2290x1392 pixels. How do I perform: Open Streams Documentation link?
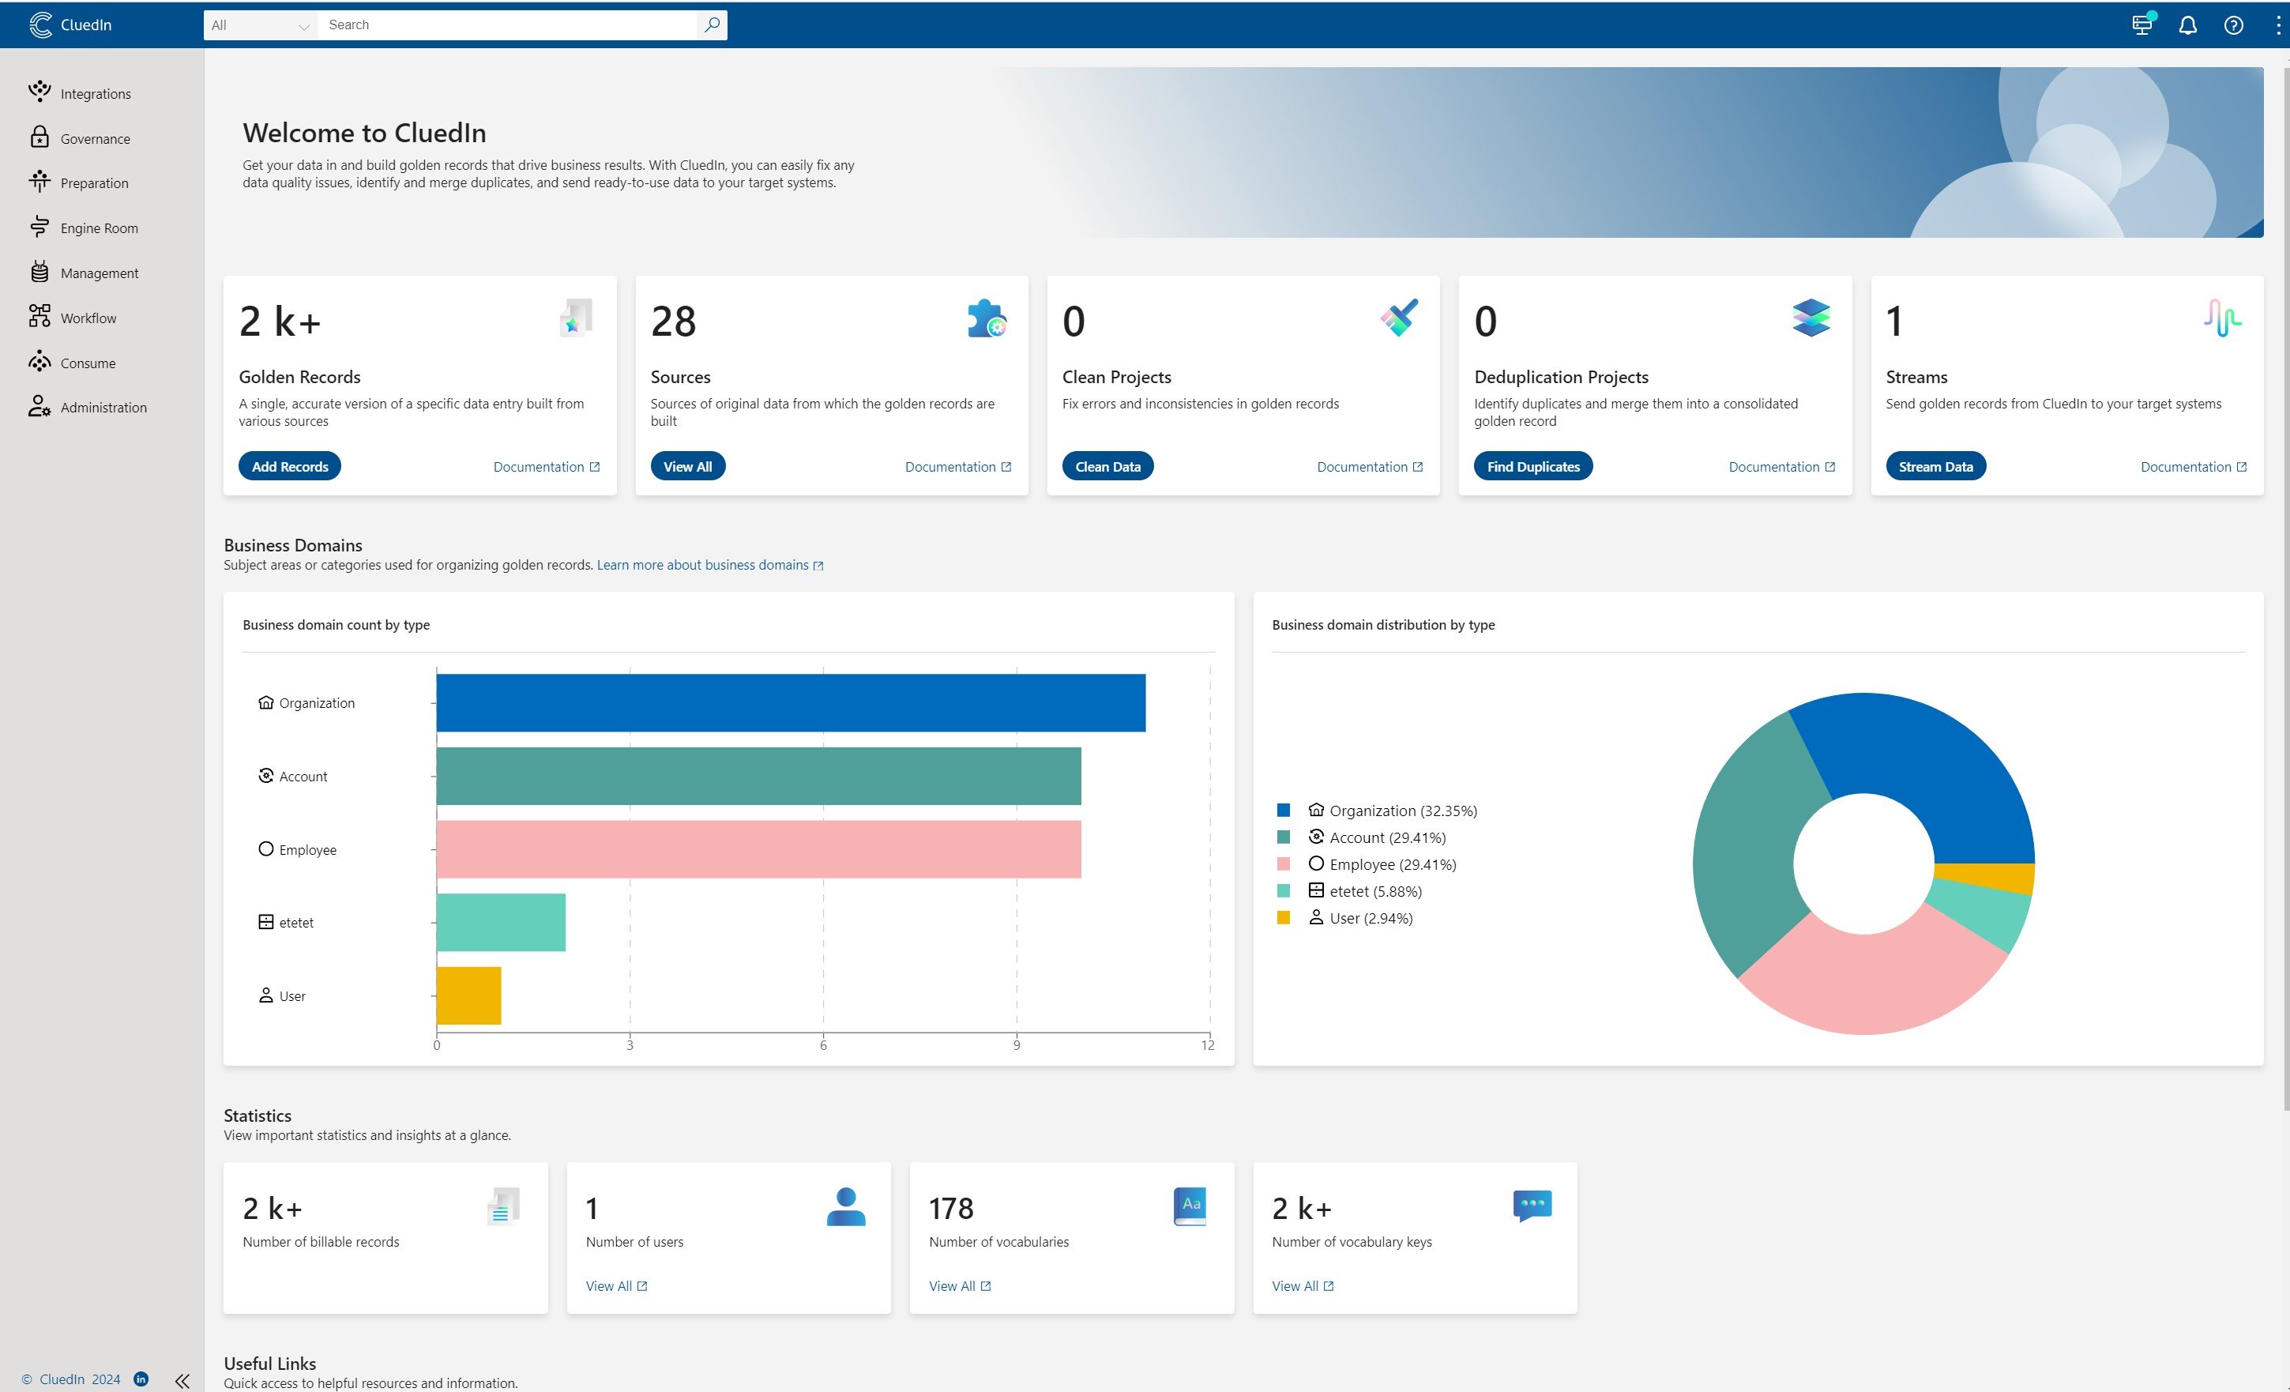2194,466
